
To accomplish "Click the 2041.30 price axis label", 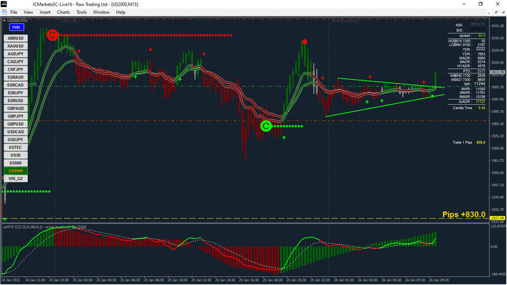I will point(497,26).
